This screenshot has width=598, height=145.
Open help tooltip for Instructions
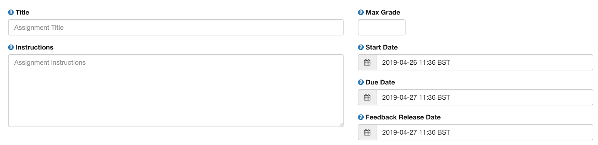pos(11,47)
